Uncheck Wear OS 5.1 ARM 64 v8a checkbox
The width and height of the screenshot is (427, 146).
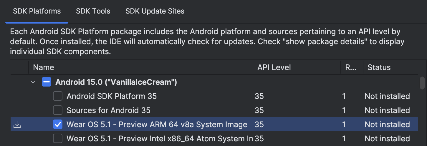[x=58, y=125]
